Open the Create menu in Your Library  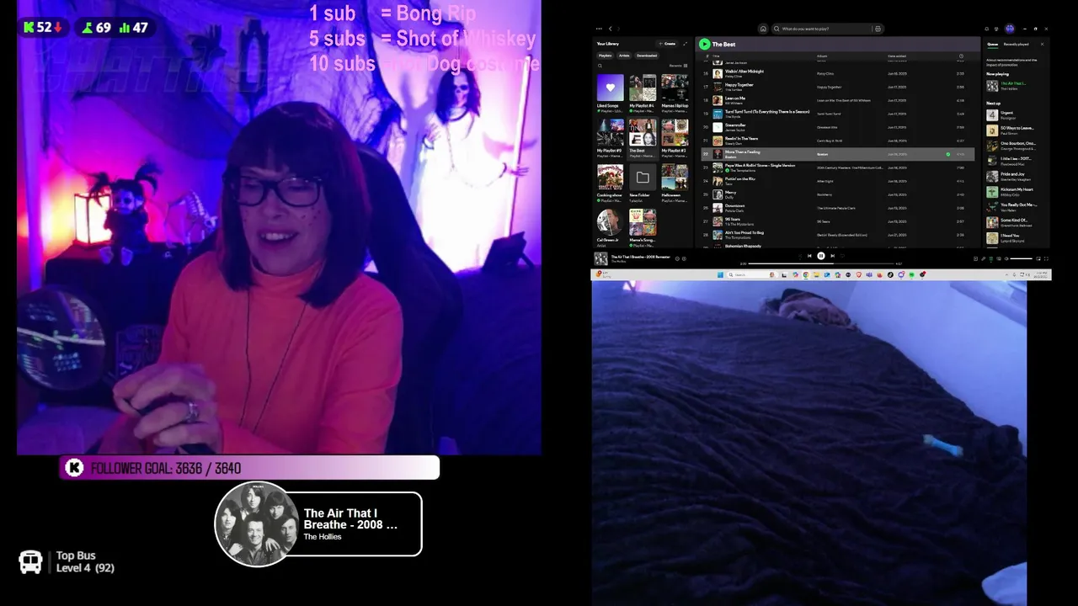pyautogui.click(x=667, y=44)
